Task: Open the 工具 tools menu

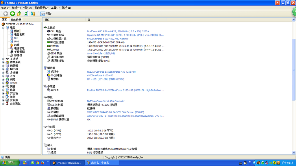Action: 55,8
